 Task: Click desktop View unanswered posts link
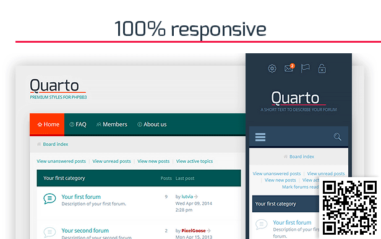coord(61,161)
